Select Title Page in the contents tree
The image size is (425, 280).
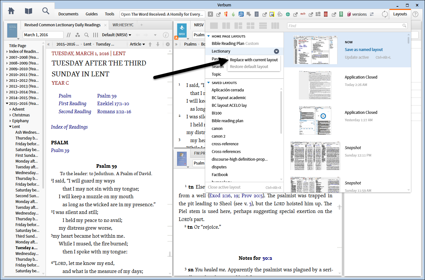(x=18, y=46)
